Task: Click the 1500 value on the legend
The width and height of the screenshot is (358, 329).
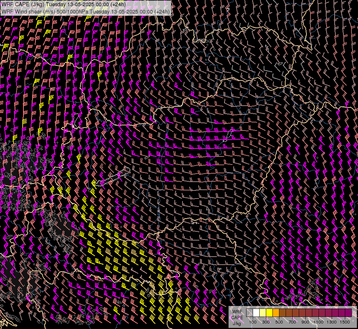Action: (x=345, y=322)
